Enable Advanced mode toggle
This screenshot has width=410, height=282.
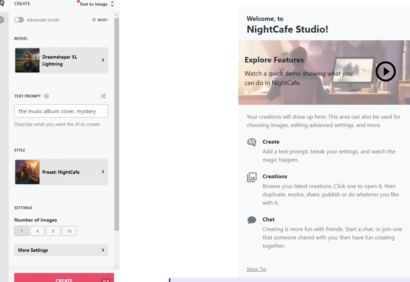(x=19, y=20)
